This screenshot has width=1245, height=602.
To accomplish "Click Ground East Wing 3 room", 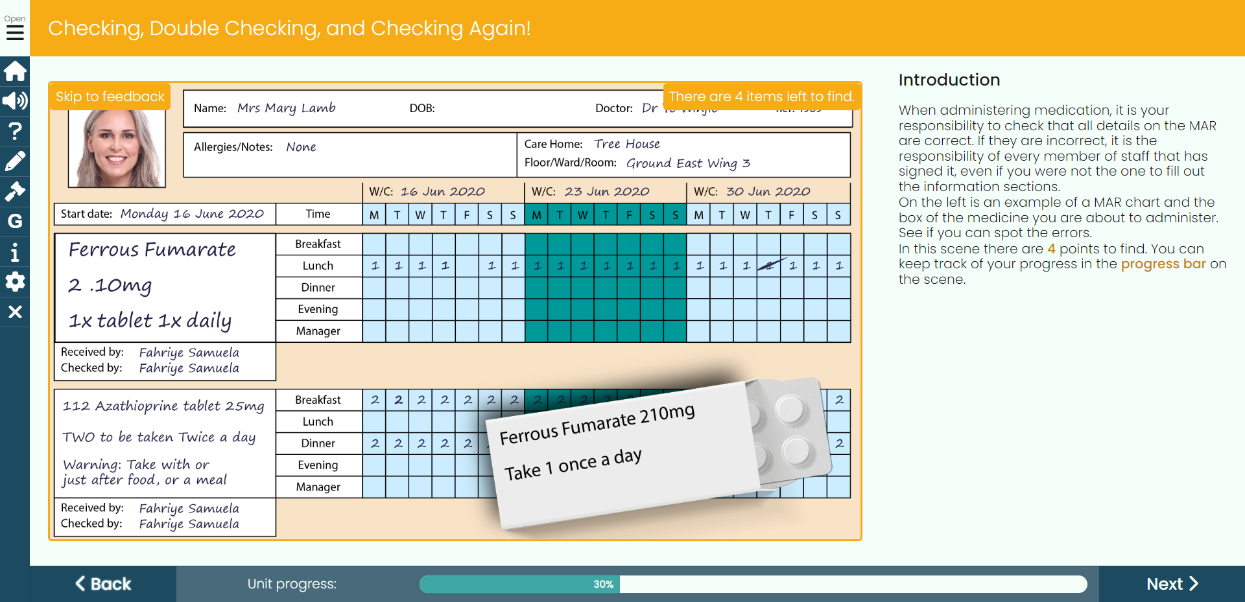I will (688, 163).
